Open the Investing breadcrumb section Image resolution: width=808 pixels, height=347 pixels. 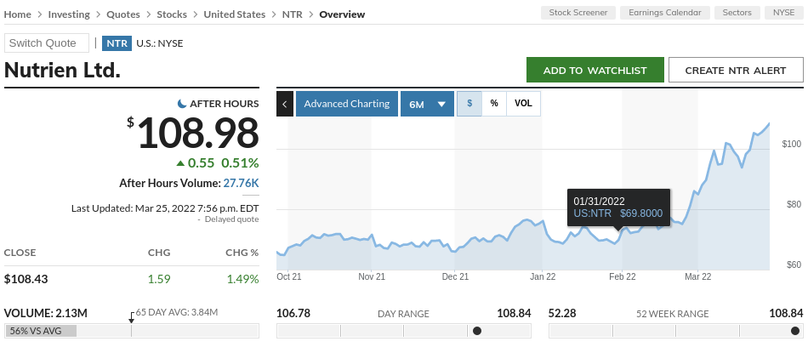[68, 14]
